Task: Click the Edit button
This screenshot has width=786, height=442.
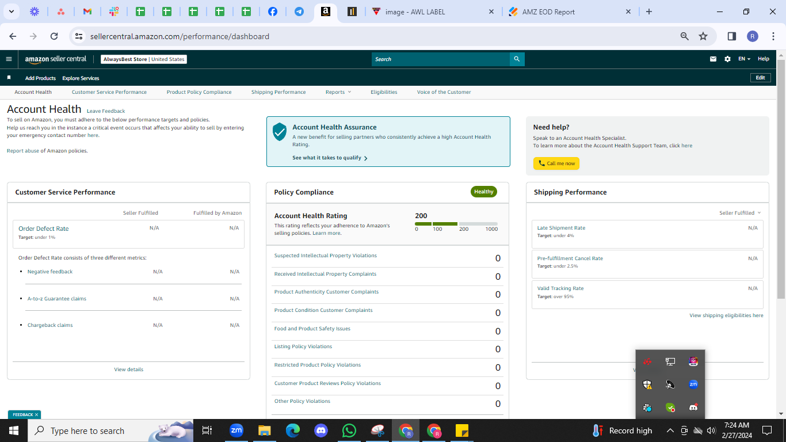Action: 760,78
